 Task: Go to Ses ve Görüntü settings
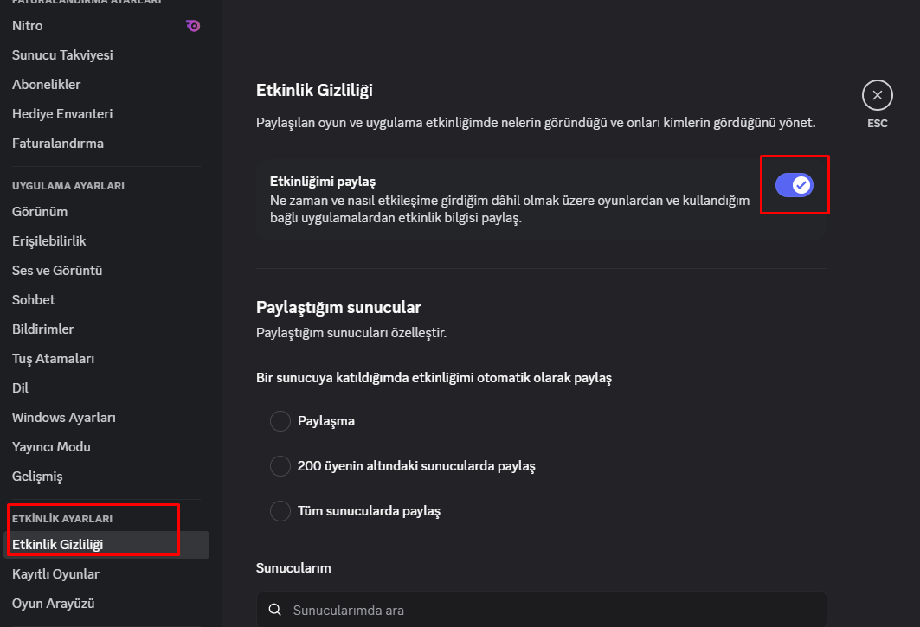click(x=57, y=271)
